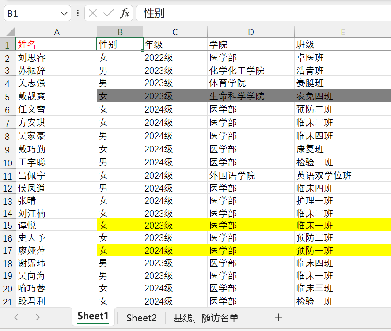Click the Cancel X icon in formula bar
Viewport: 391px width, 331px height.
[x=93, y=13]
